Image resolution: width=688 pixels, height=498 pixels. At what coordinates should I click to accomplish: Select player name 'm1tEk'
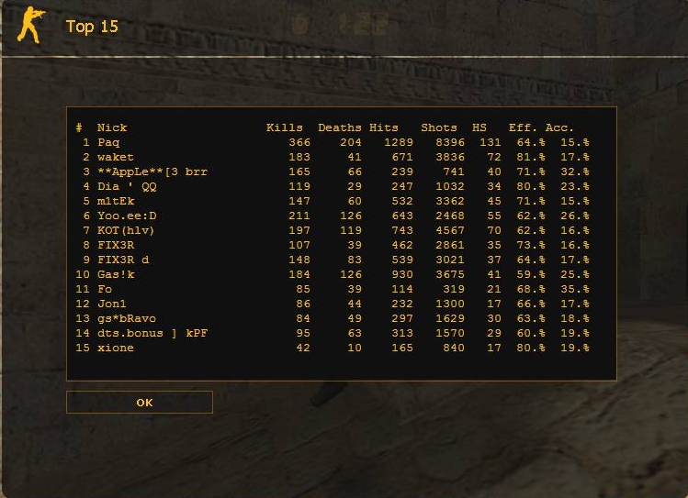point(116,201)
